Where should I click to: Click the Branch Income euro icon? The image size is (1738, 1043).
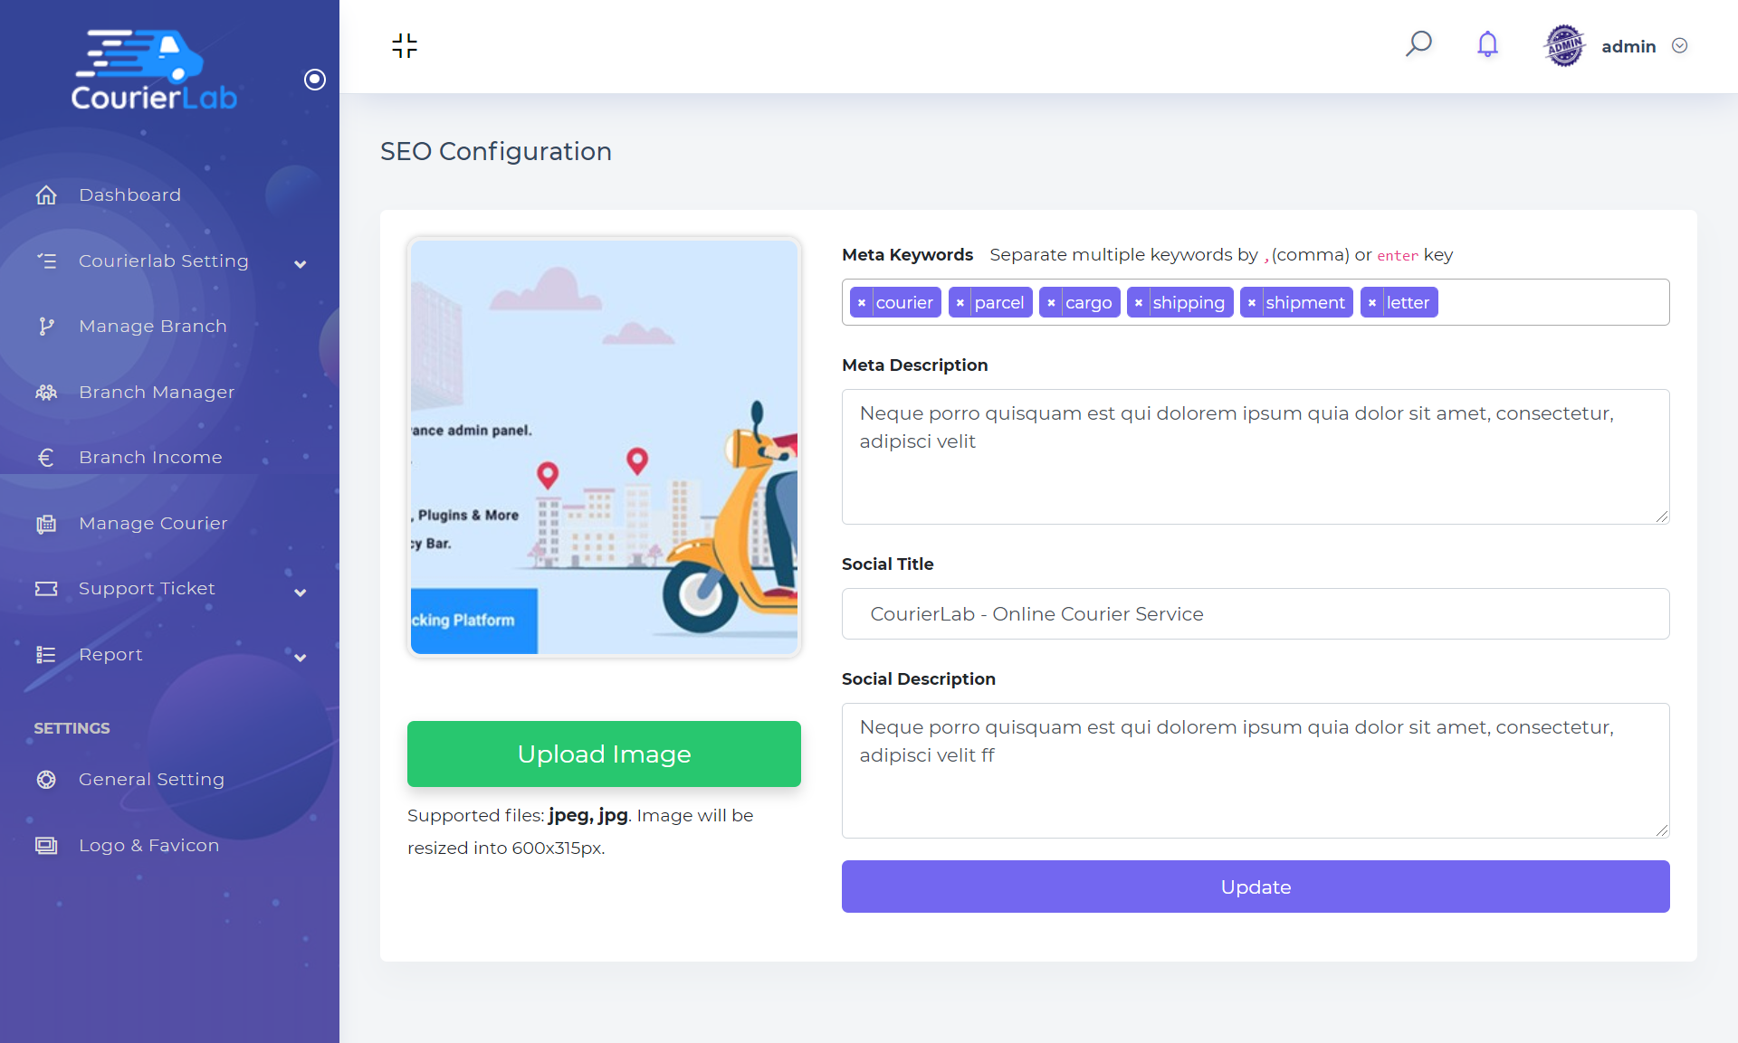(46, 458)
